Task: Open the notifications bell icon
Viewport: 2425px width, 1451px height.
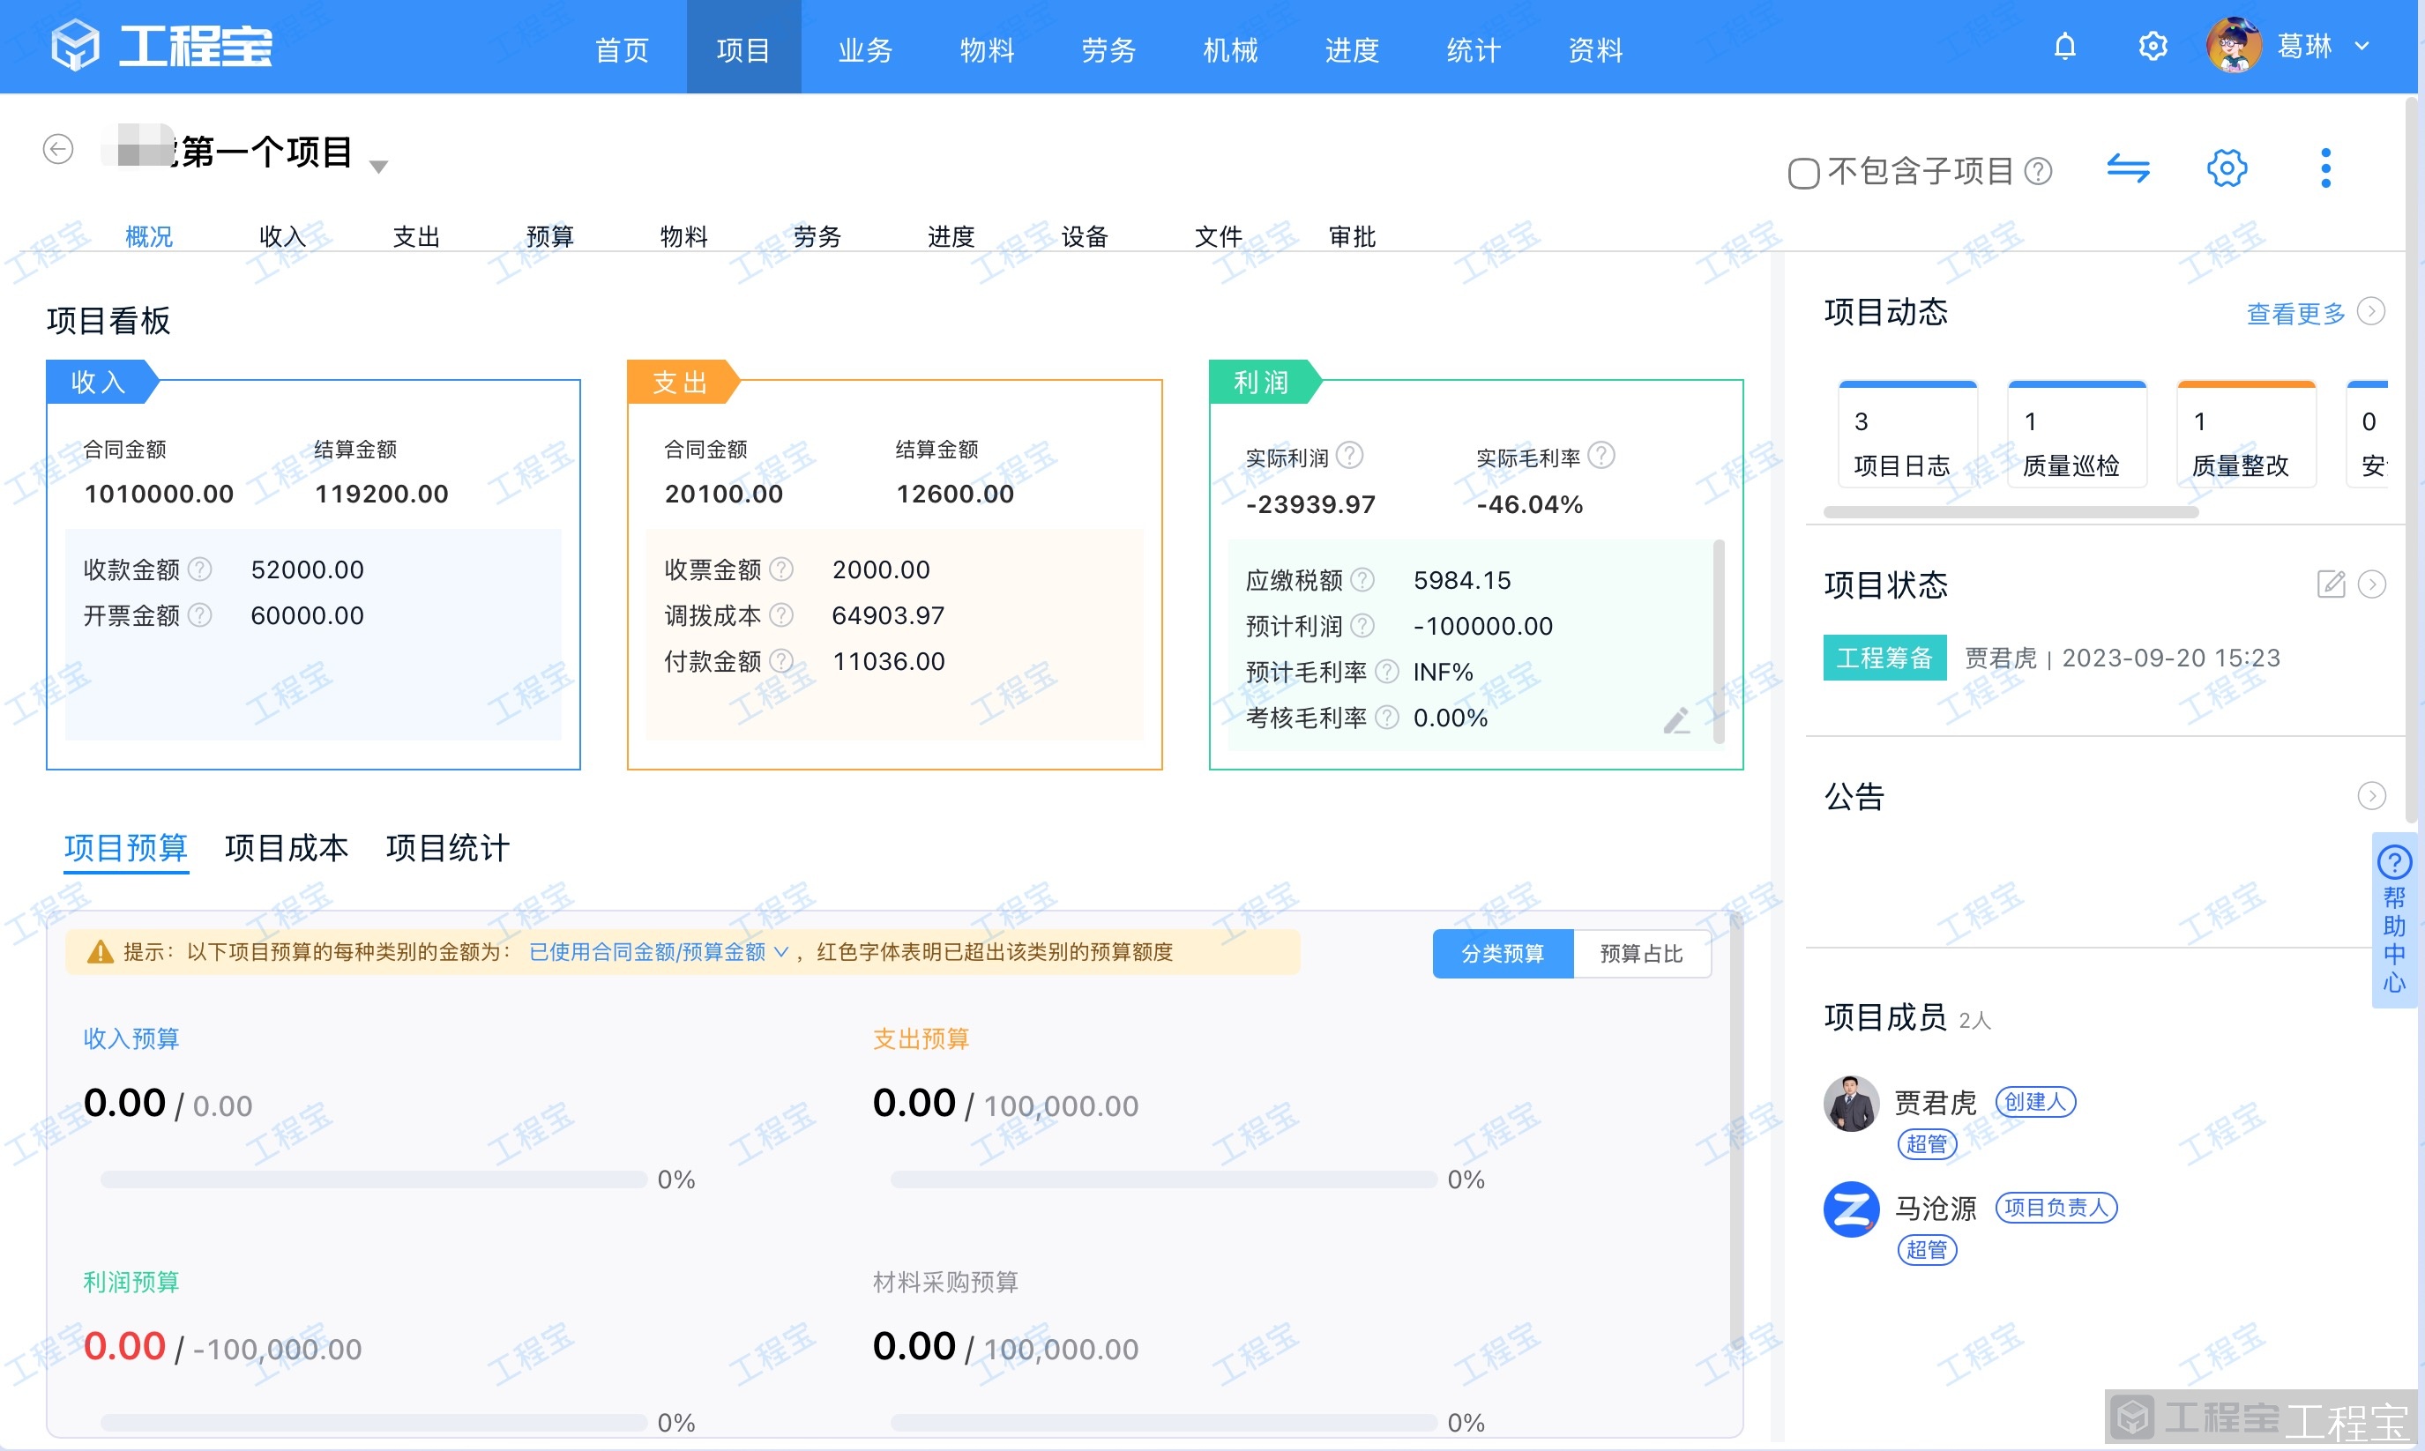Action: (x=2065, y=45)
